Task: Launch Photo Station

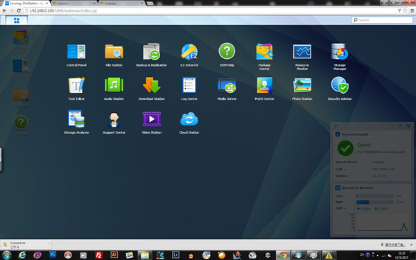Action: tap(302, 89)
